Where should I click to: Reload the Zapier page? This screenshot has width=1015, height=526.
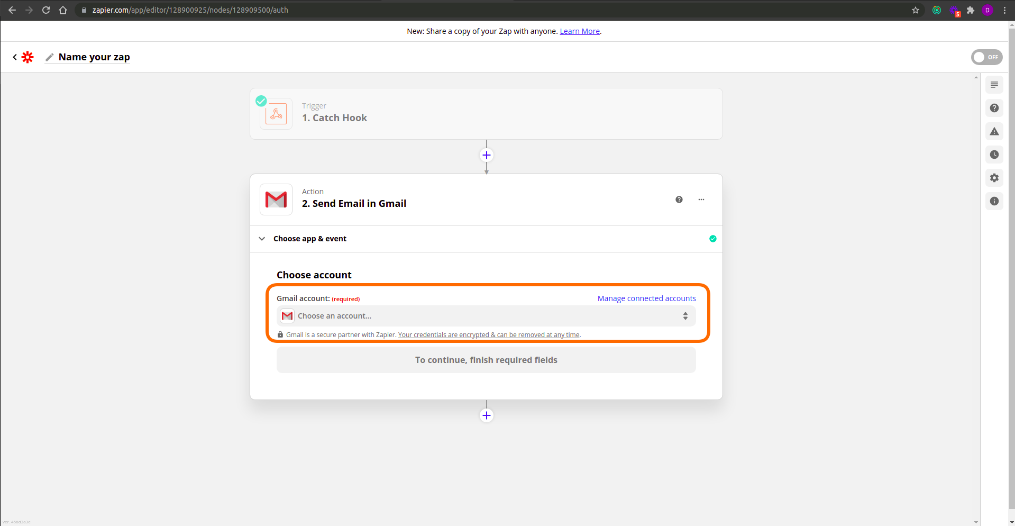[x=46, y=10]
